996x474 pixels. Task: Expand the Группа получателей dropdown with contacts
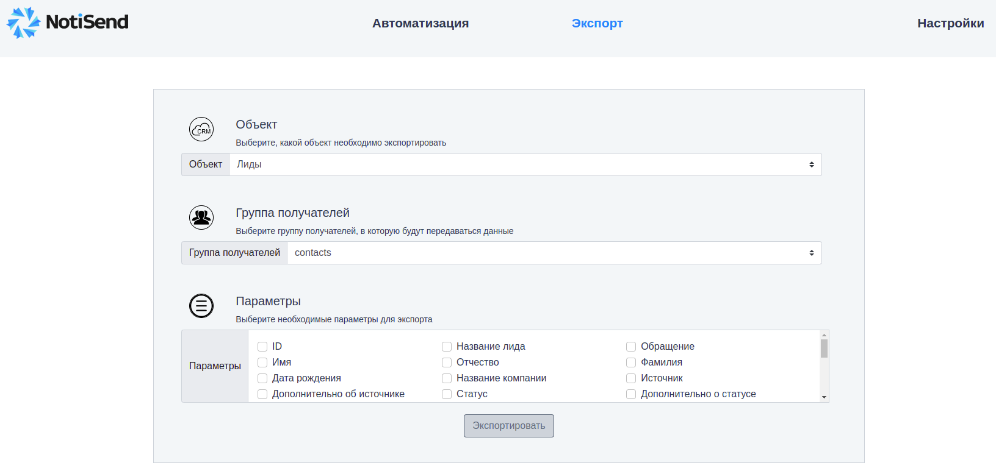point(554,253)
